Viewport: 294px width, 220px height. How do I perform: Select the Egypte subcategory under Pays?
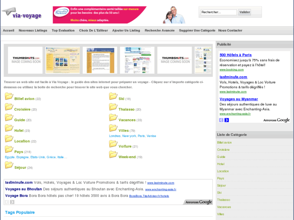tap(10, 157)
